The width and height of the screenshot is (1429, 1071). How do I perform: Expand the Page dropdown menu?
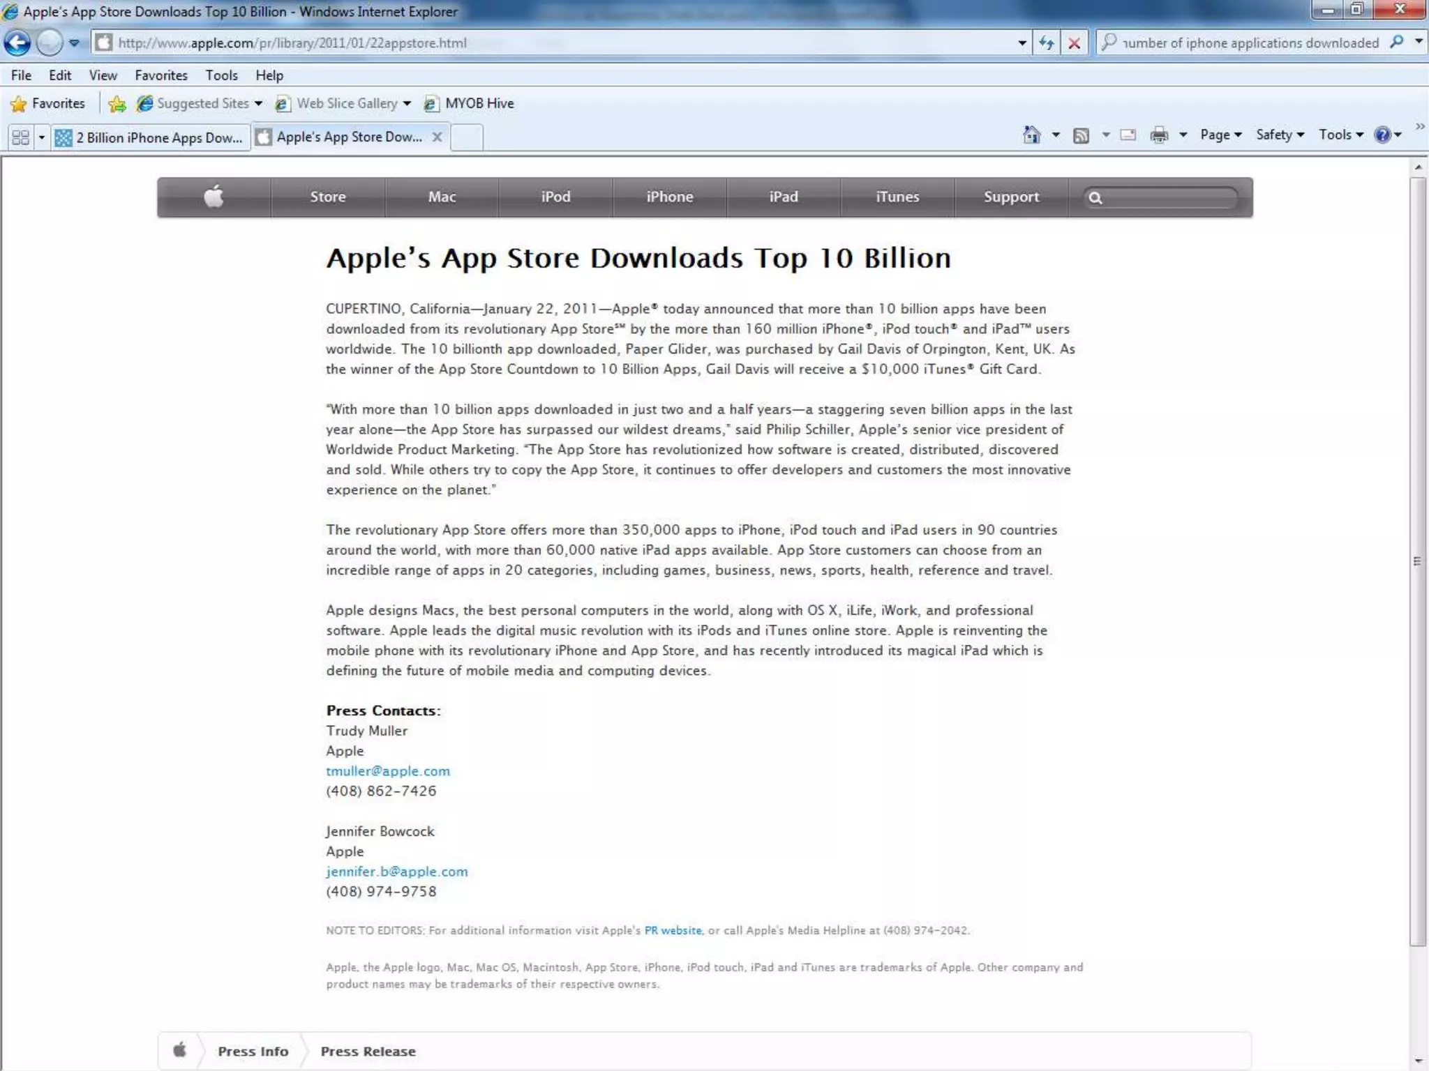(x=1220, y=135)
